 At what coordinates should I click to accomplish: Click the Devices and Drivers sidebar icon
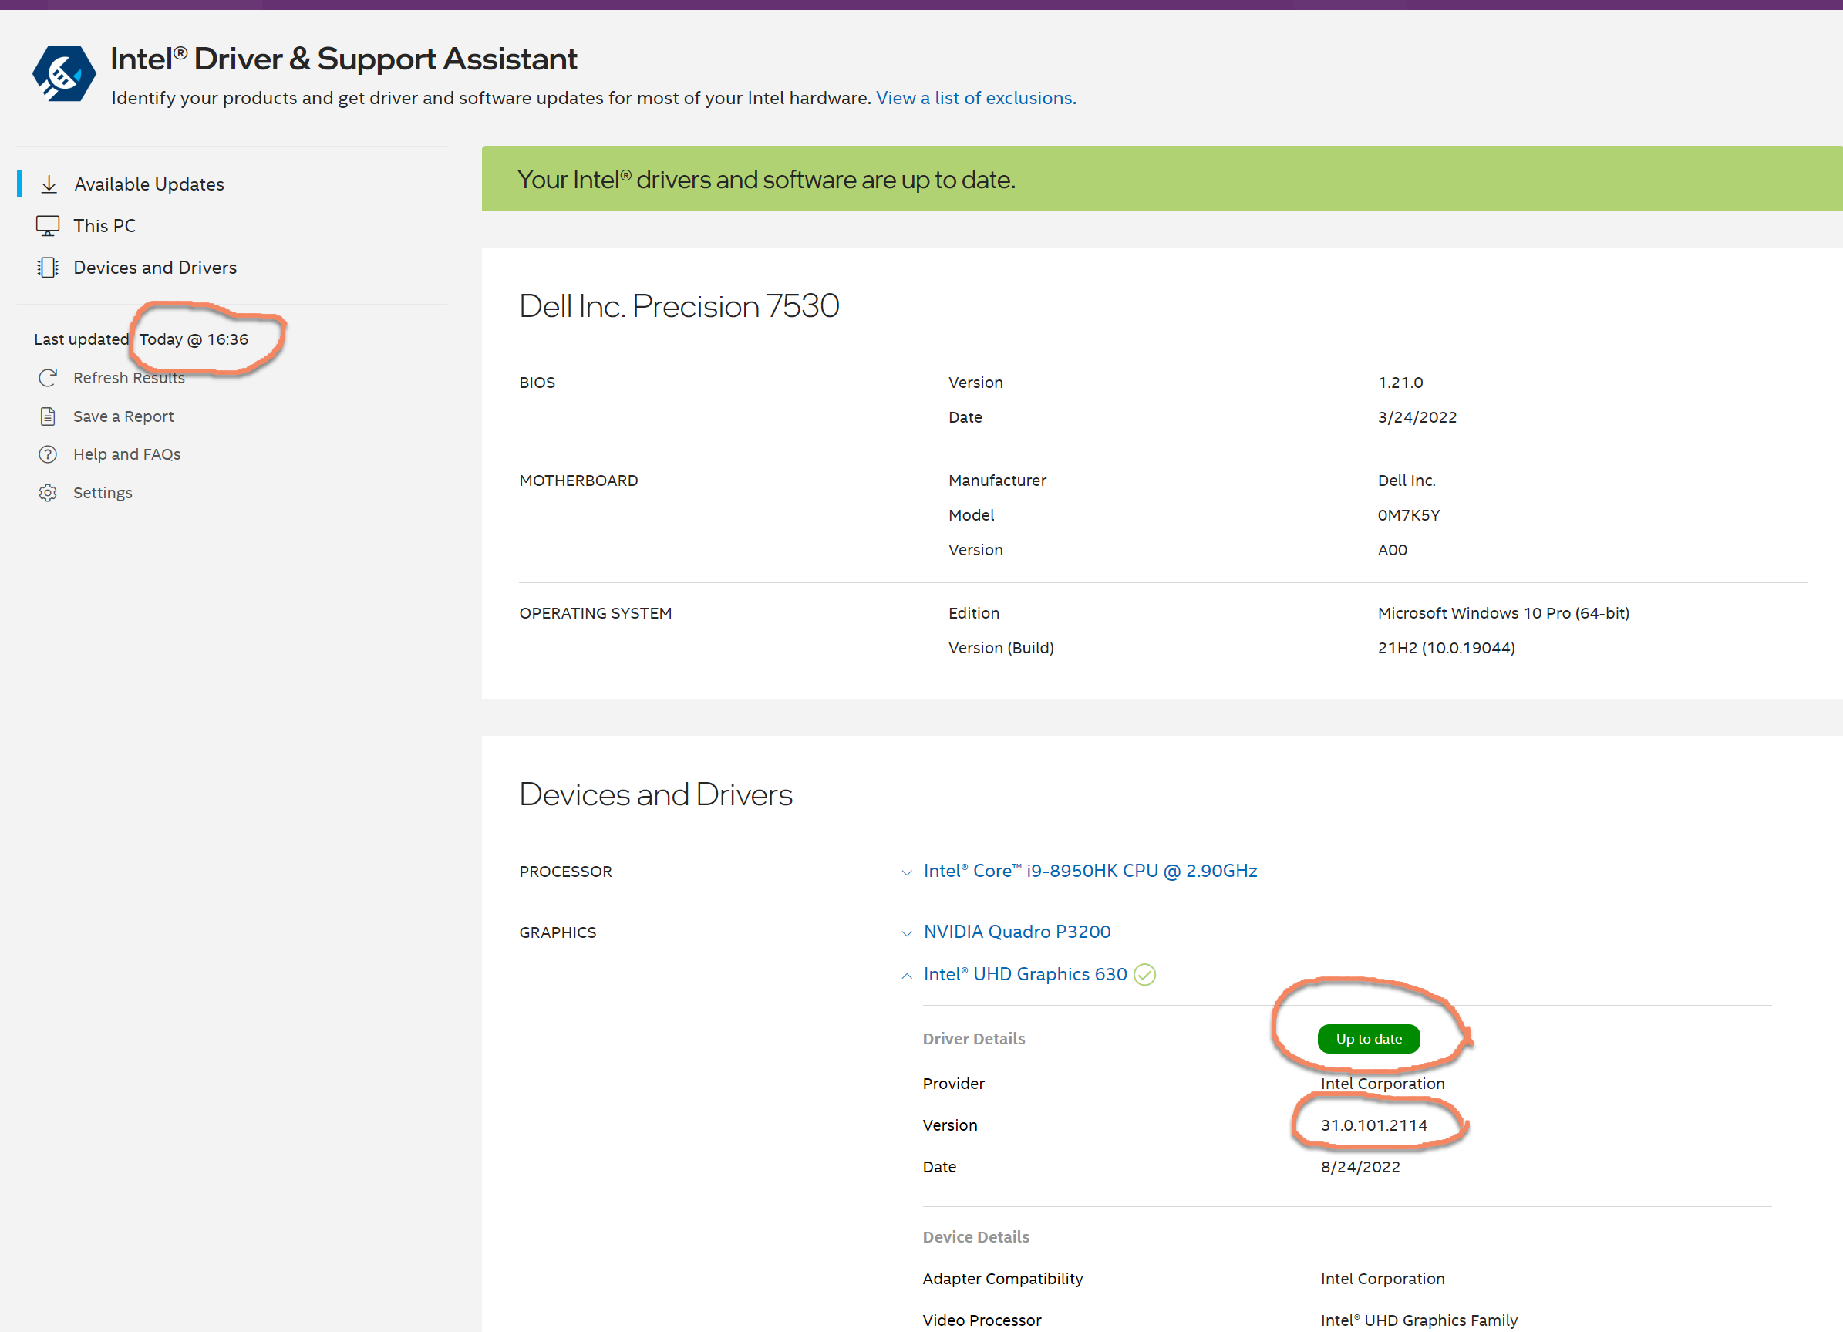49,267
